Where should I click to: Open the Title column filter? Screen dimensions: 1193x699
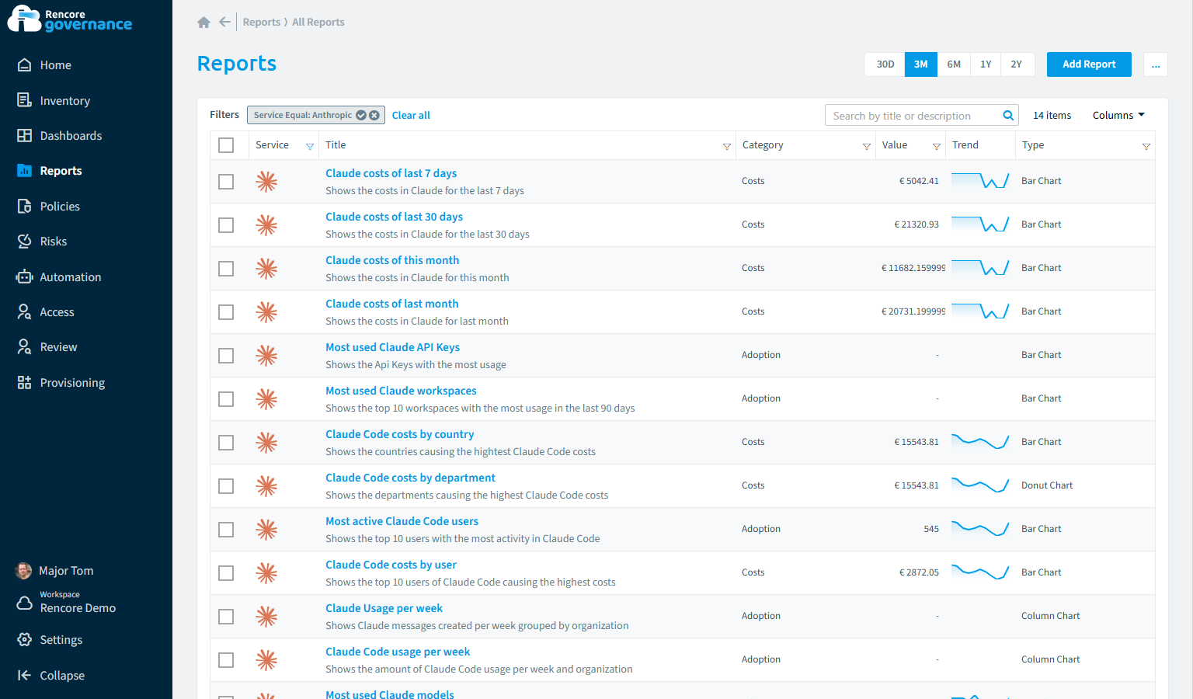click(x=727, y=146)
